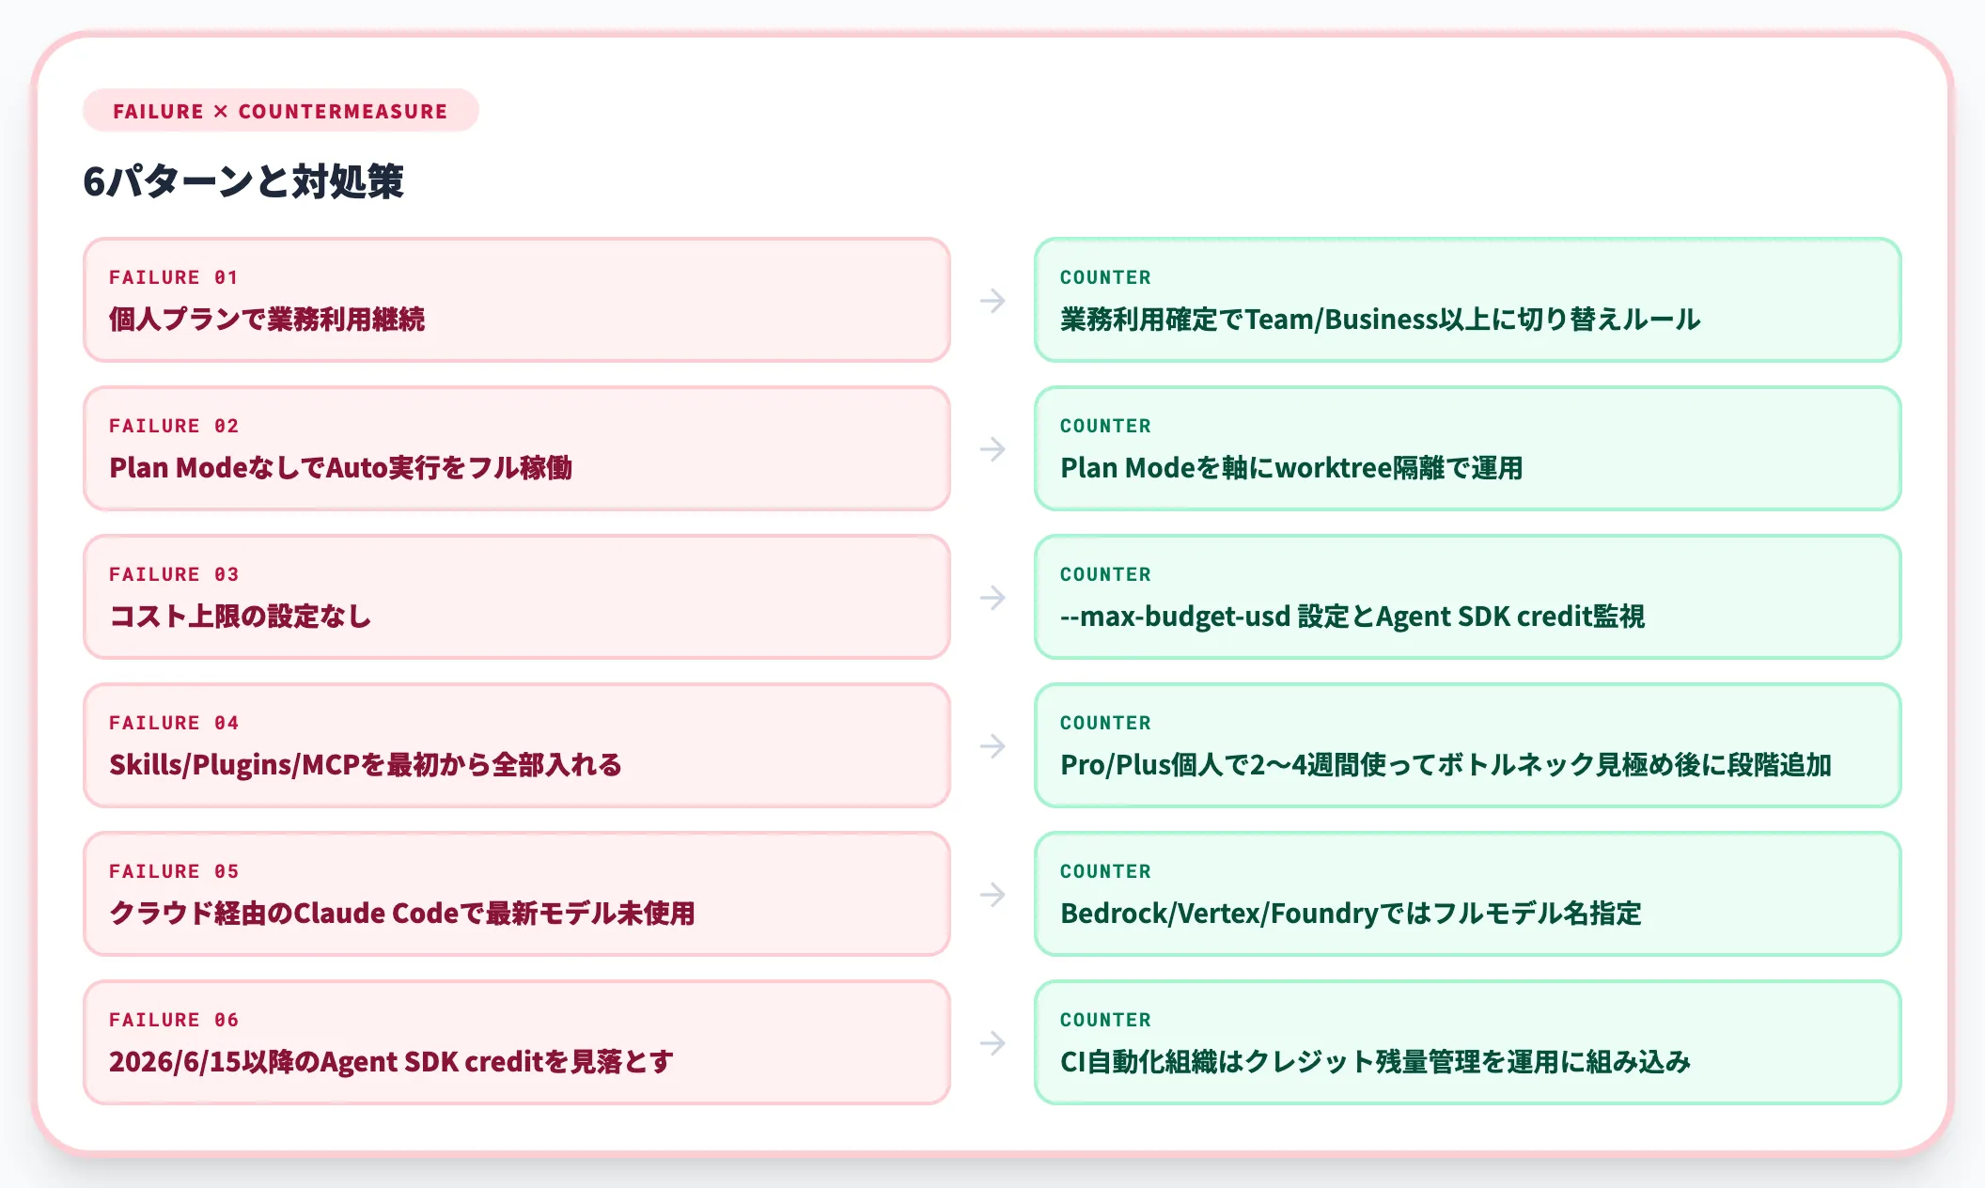Click text 業務利用確定でTeam/Business以上に切り替えルール

(1380, 320)
